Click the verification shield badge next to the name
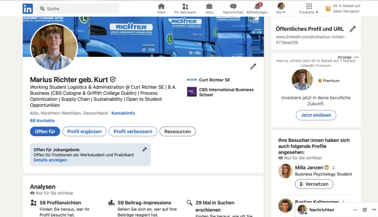Image resolution: width=378 pixels, height=217 pixels. (x=113, y=79)
